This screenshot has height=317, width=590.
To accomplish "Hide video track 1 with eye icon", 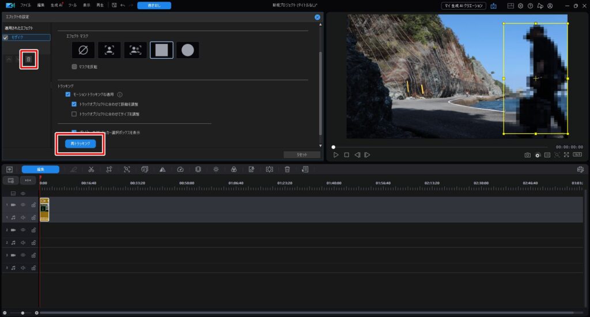I will (24, 205).
